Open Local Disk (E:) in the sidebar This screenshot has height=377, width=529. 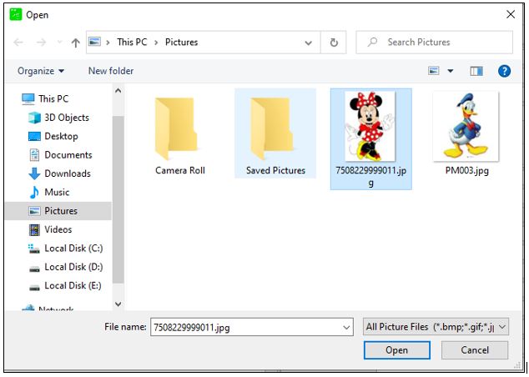point(73,285)
